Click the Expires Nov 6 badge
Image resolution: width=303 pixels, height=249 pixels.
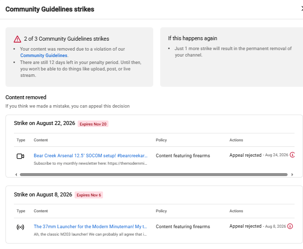(89, 195)
